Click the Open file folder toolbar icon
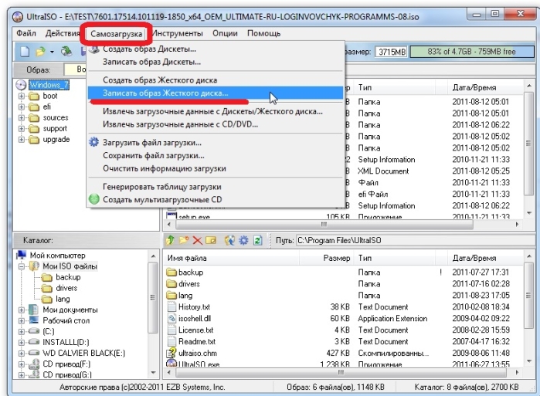 (41, 52)
